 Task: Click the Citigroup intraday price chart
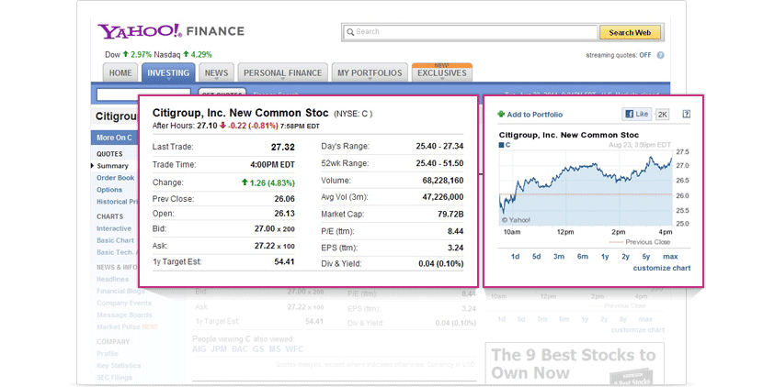(x=586, y=188)
